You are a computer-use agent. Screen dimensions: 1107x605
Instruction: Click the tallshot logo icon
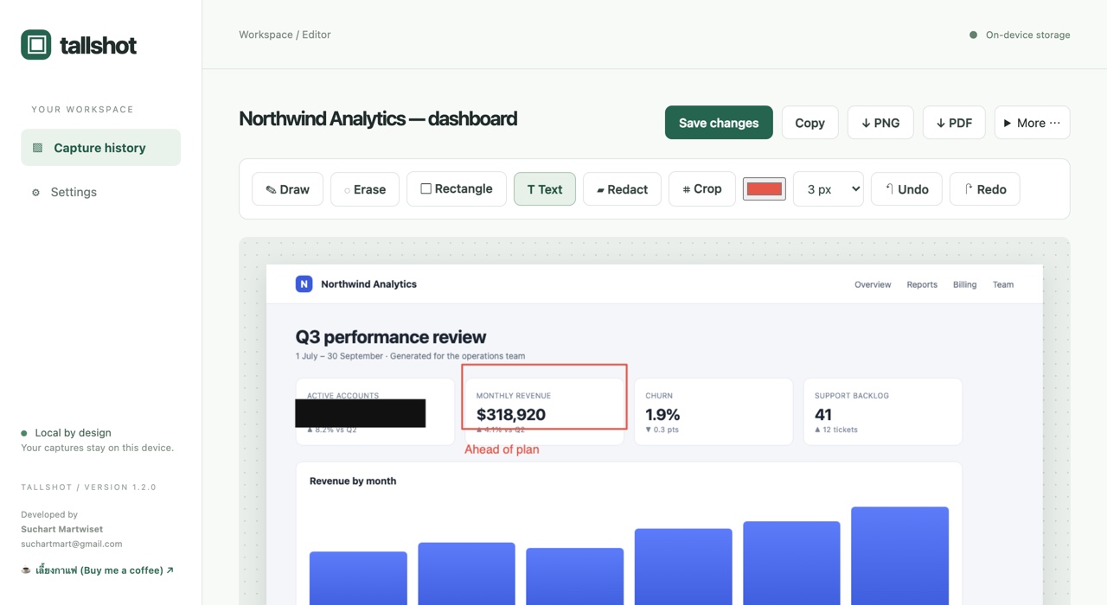pos(36,45)
